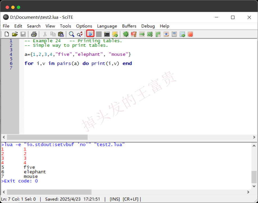The width and height of the screenshot is (258, 203).
Task: Click the 'for' keyword in the code
Action: click(29, 63)
